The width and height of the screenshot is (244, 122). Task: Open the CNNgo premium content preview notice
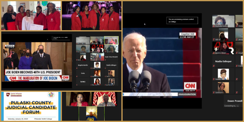point(183,20)
